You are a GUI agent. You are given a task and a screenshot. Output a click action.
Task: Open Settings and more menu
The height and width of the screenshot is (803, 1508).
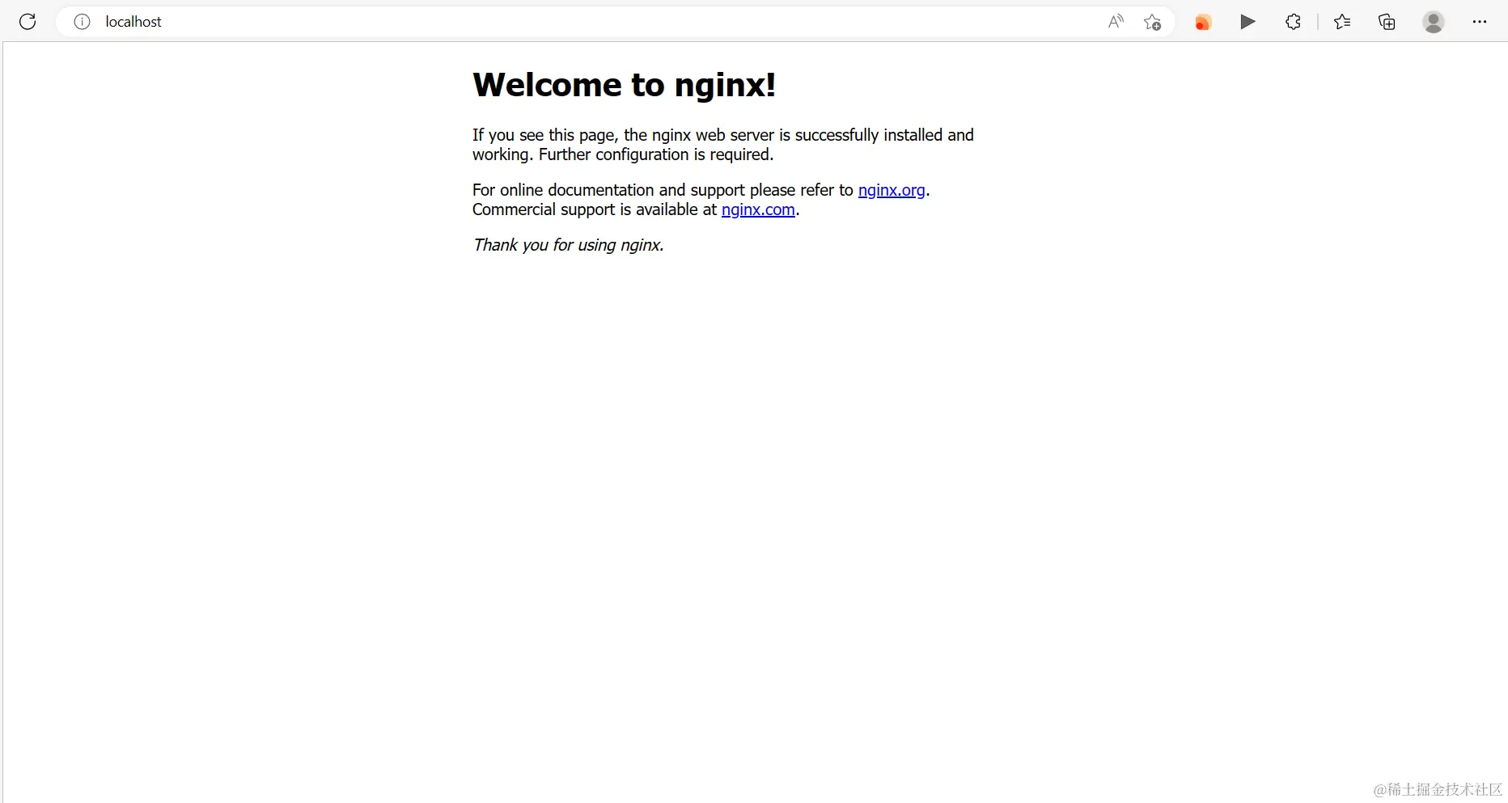(x=1480, y=22)
